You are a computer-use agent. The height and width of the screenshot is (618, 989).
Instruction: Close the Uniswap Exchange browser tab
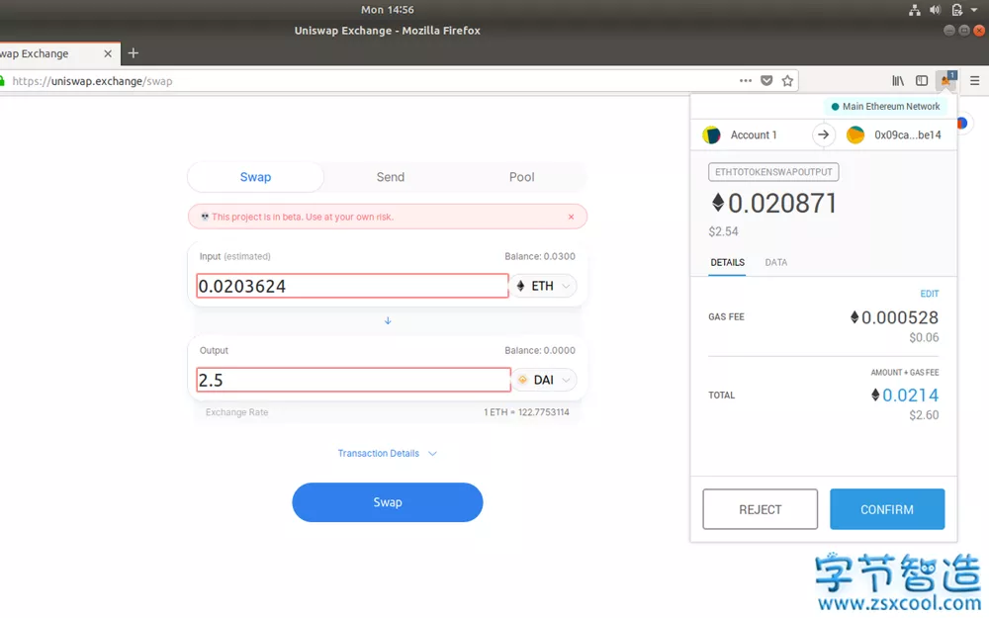click(108, 53)
